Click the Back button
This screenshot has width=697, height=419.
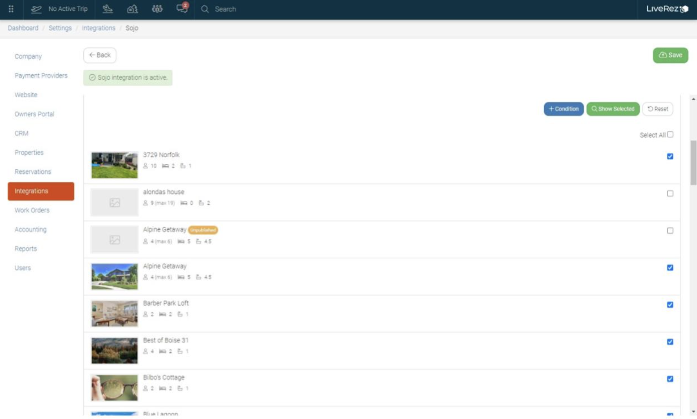(99, 55)
